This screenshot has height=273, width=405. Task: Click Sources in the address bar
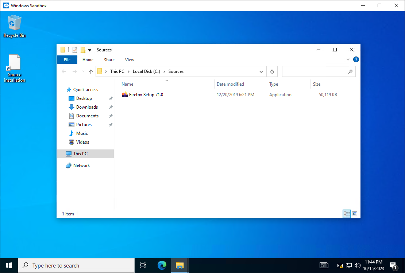coord(176,71)
